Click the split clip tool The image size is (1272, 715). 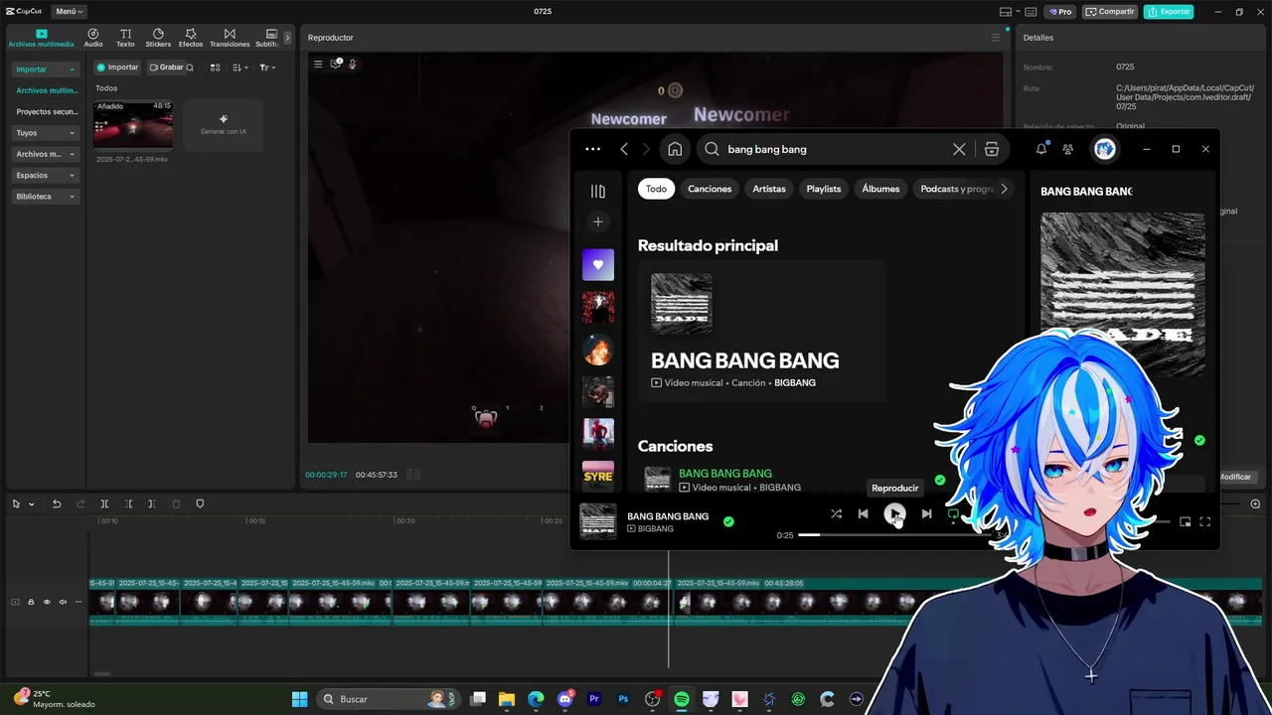[104, 503]
